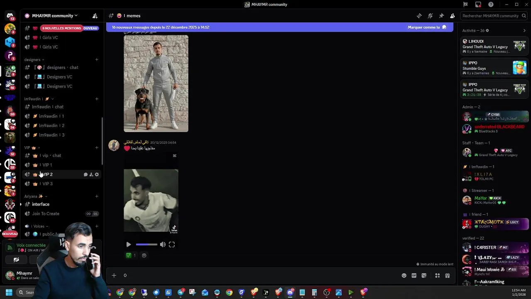Click underrated BLACKBEARD in Admin list

pyautogui.click(x=494, y=129)
